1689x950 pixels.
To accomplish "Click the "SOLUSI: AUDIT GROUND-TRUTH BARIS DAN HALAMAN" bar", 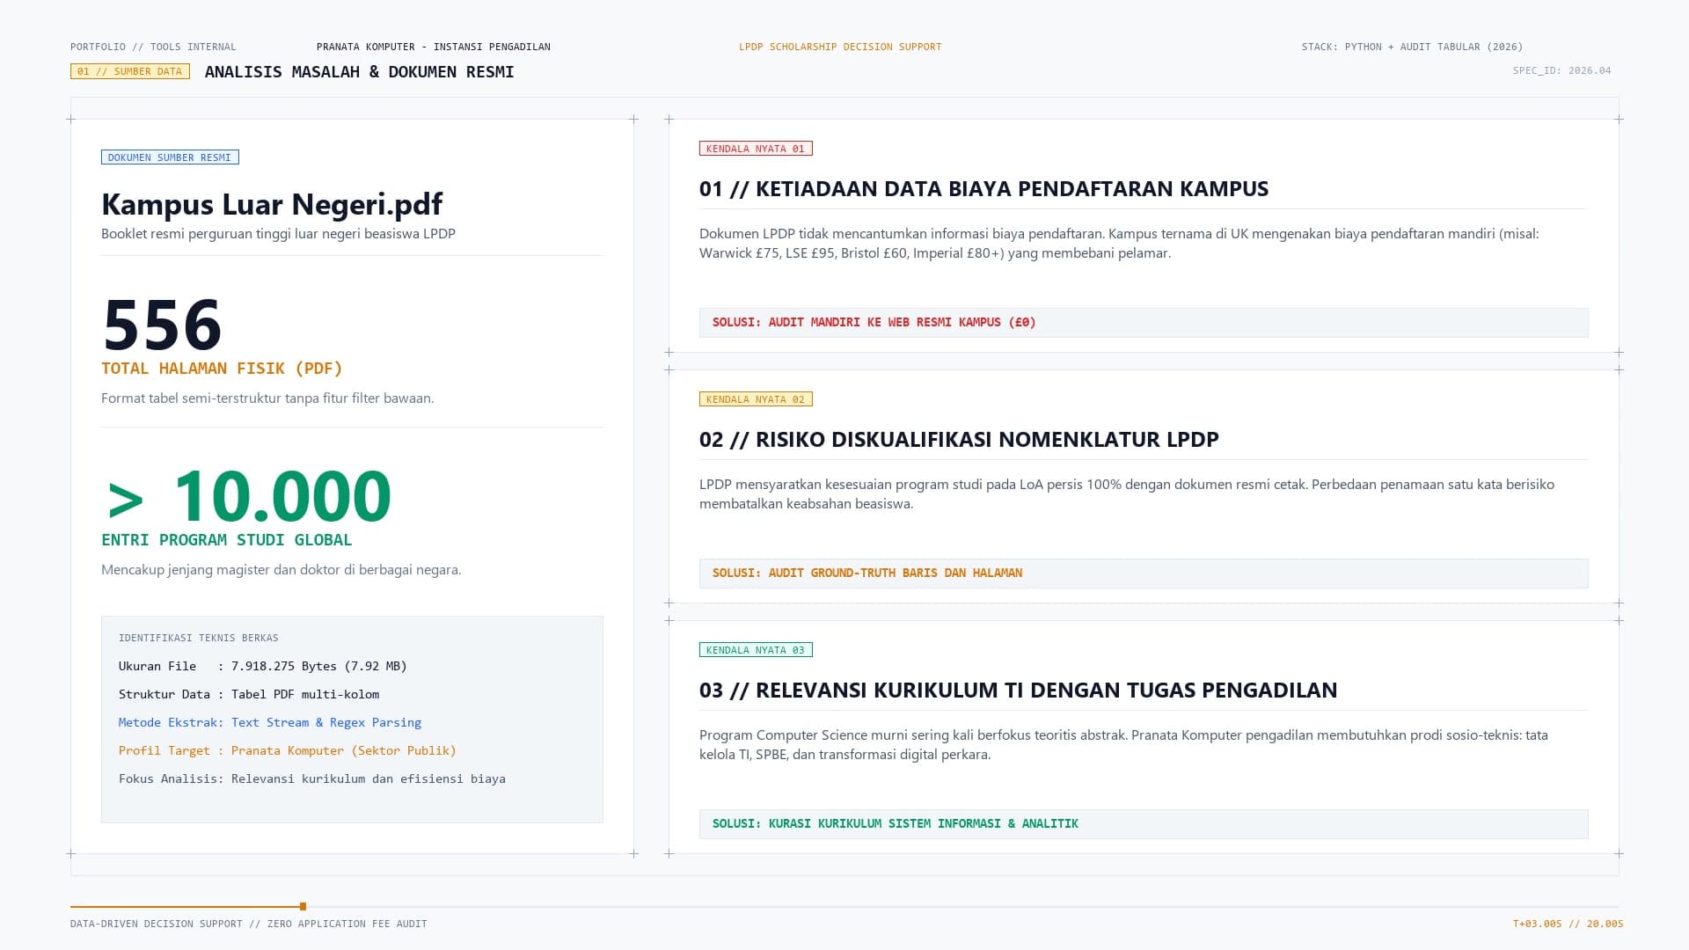I will tap(1144, 574).
